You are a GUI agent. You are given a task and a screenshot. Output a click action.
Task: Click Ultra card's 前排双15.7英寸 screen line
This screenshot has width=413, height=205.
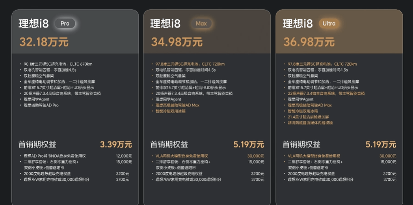point(323,87)
